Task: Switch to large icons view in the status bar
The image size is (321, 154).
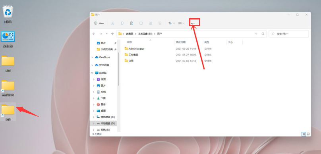Action: pos(308,134)
